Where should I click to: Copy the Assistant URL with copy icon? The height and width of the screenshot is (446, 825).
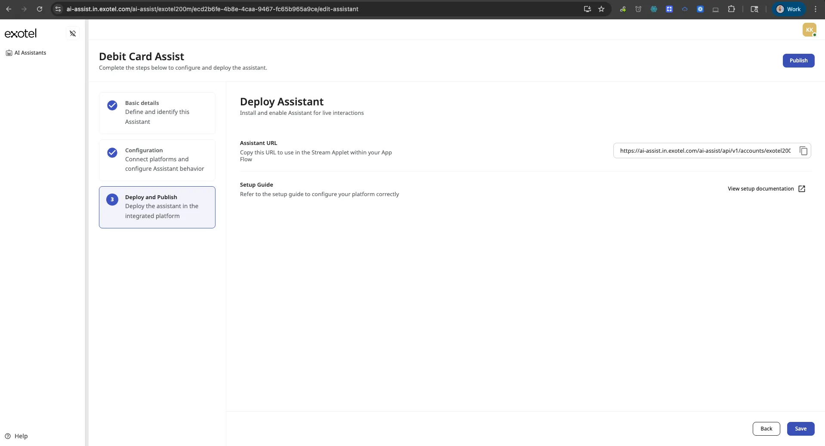click(x=803, y=151)
